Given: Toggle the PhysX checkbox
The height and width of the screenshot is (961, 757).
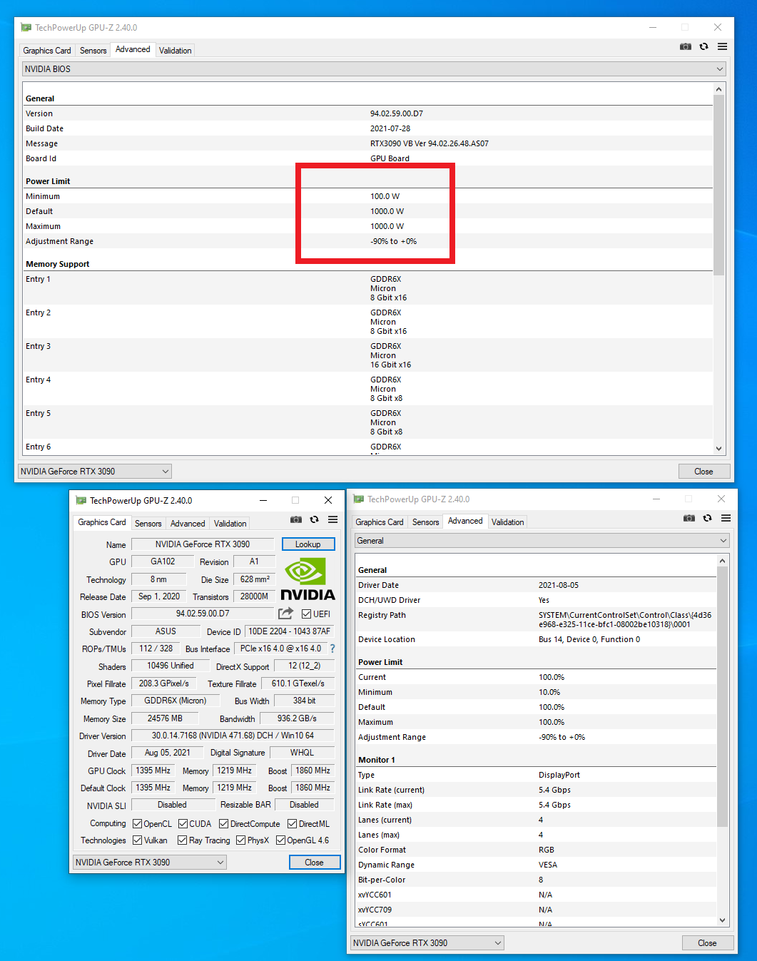Looking at the screenshot, I should click(x=240, y=840).
